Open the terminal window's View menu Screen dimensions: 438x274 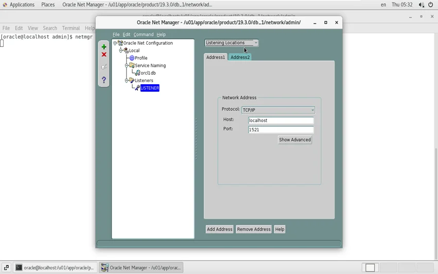32,28
